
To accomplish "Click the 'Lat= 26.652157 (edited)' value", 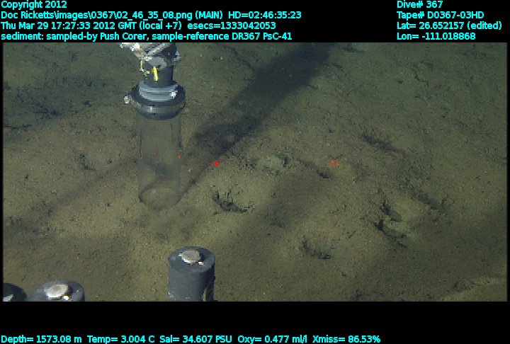I will [449, 25].
